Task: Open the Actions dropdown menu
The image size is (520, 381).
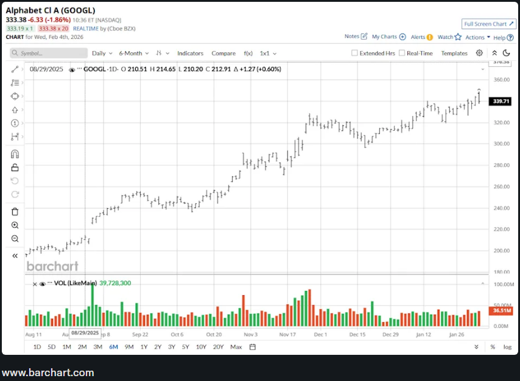Action: pyautogui.click(x=477, y=37)
